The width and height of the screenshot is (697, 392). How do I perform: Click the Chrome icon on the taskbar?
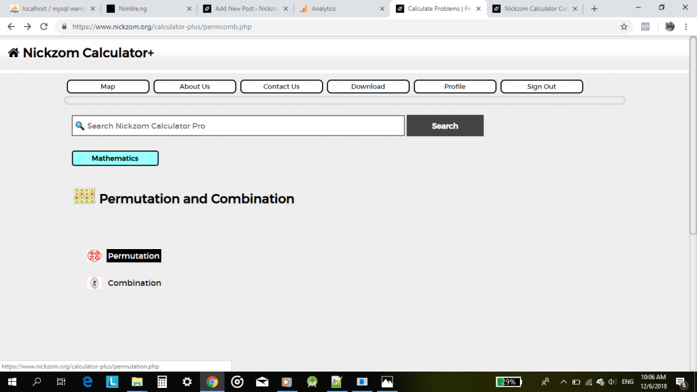pyautogui.click(x=212, y=382)
